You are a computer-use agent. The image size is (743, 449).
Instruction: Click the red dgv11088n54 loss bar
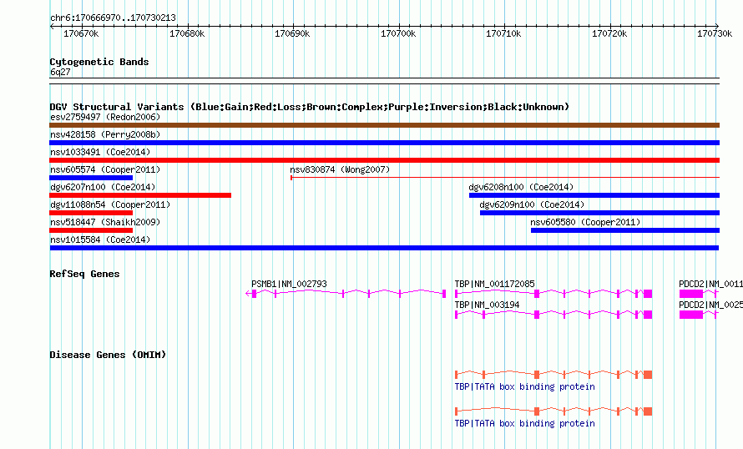click(91, 213)
